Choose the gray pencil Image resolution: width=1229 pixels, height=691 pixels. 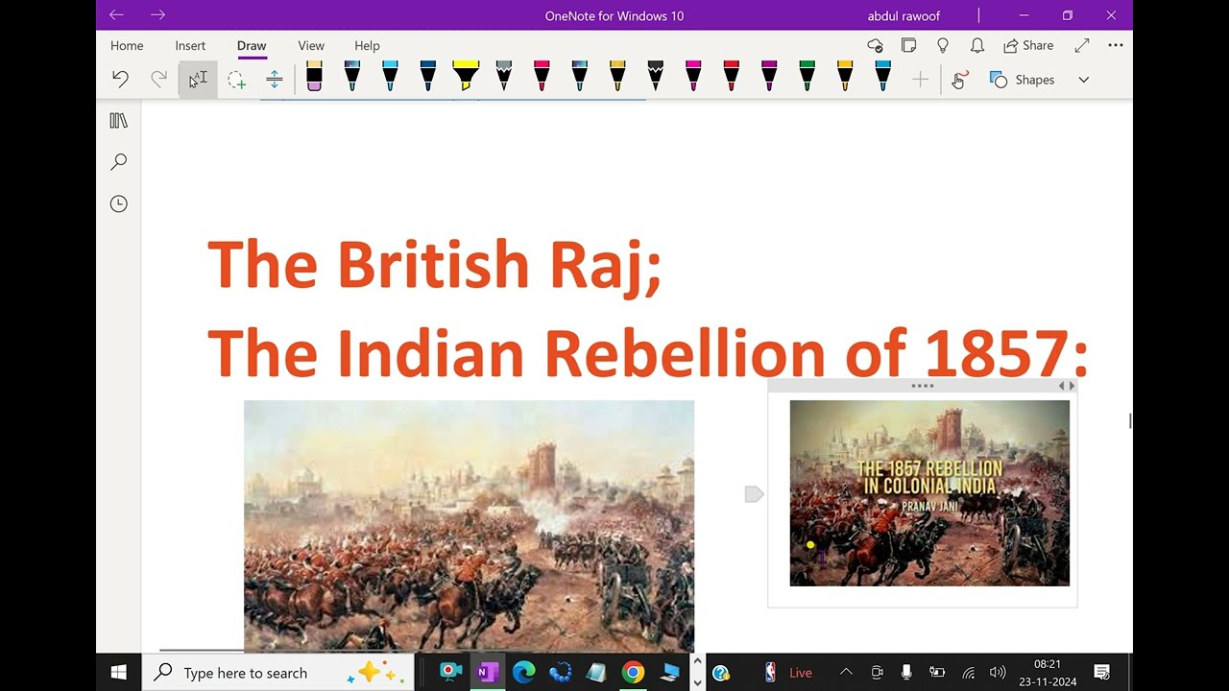point(504,76)
